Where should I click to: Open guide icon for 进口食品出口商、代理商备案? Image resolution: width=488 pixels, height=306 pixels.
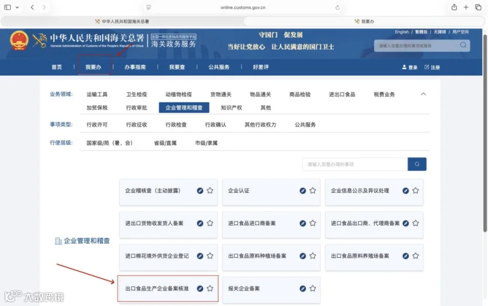(x=406, y=223)
